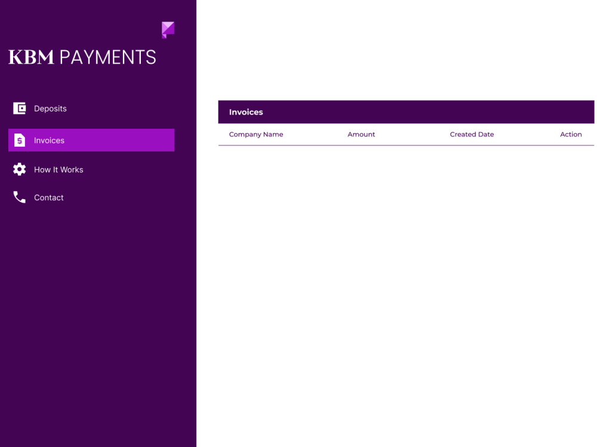Image resolution: width=597 pixels, height=447 pixels.
Task: Click the Invoices table title
Action: pyautogui.click(x=246, y=112)
